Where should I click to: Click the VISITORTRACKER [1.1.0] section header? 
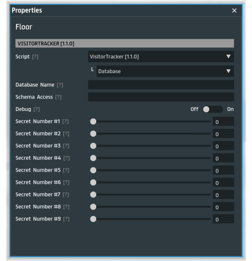click(125, 43)
